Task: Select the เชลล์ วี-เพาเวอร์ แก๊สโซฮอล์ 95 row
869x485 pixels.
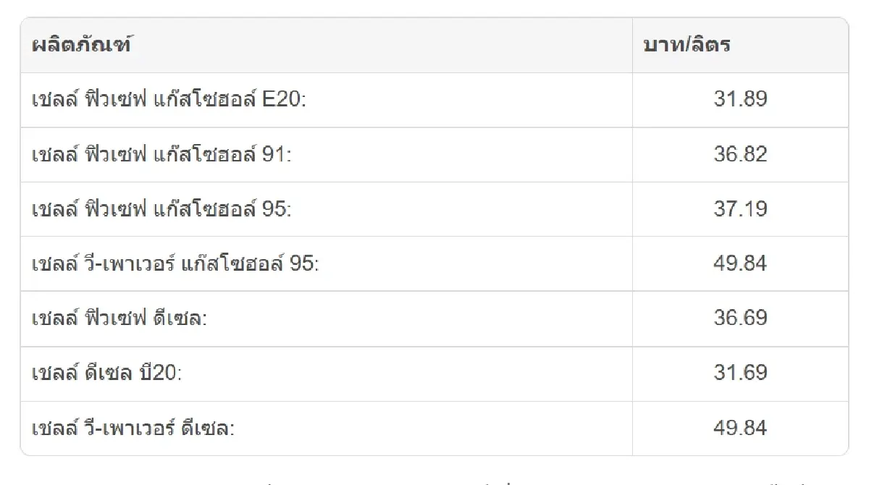Action: click(434, 263)
